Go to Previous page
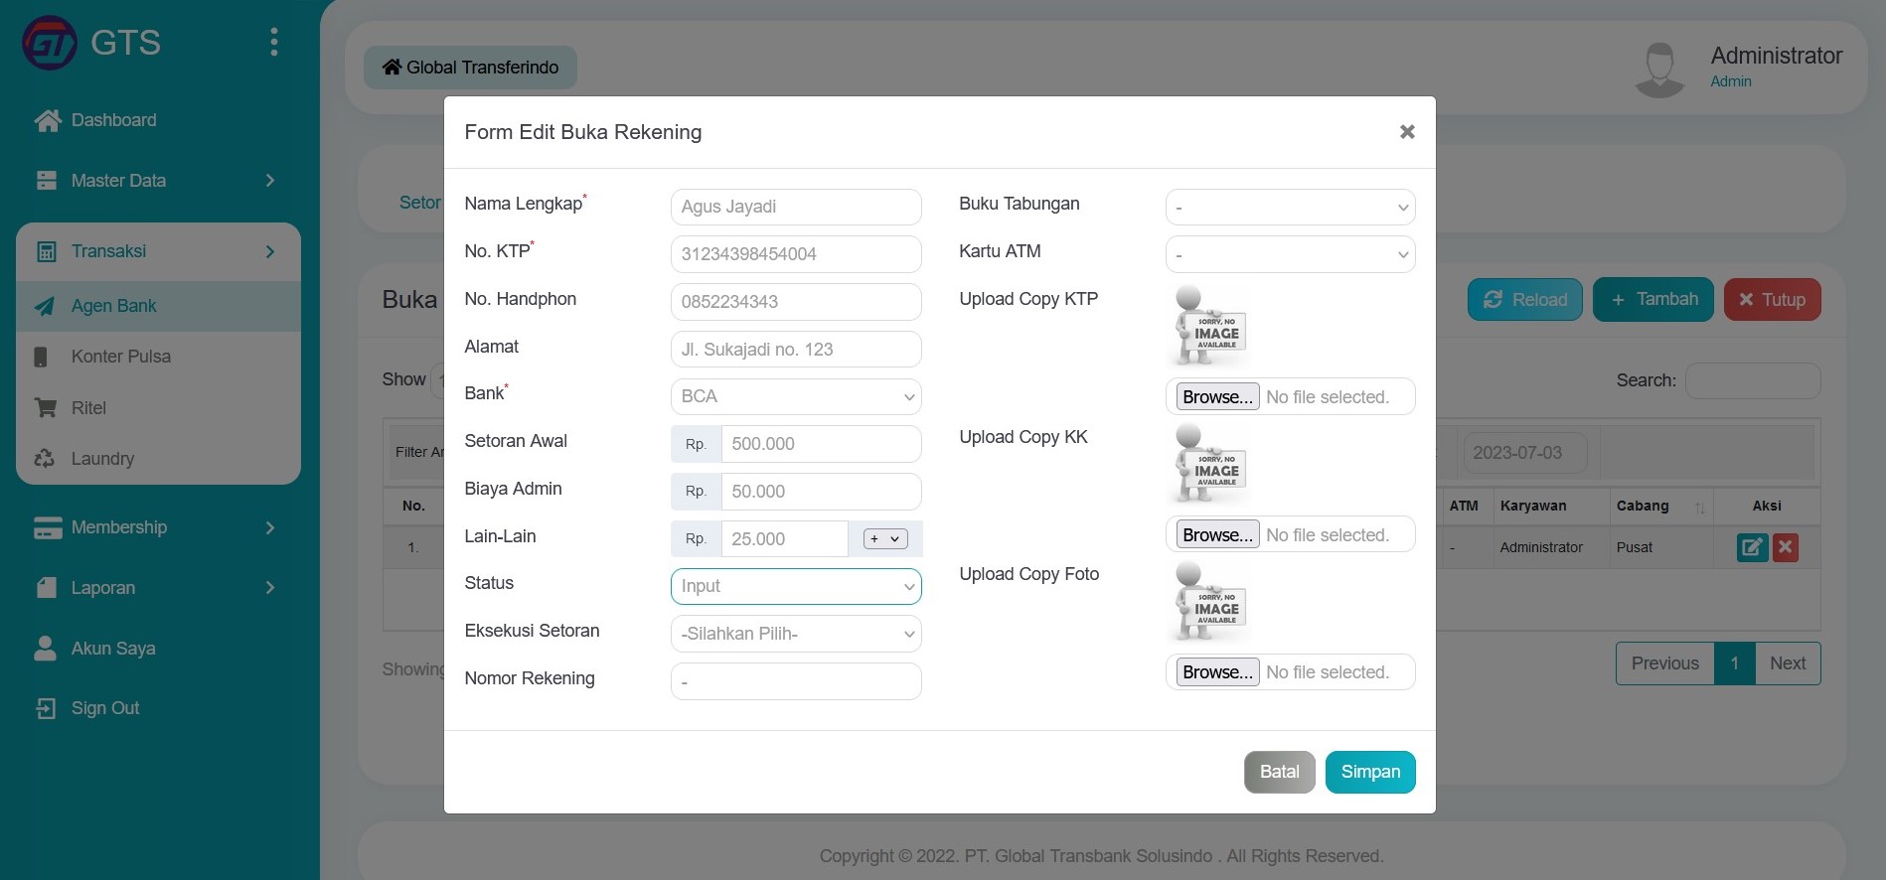The height and width of the screenshot is (880, 1886). [x=1665, y=663]
